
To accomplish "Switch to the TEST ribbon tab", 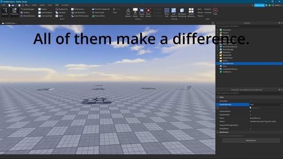I will coord(50,5).
